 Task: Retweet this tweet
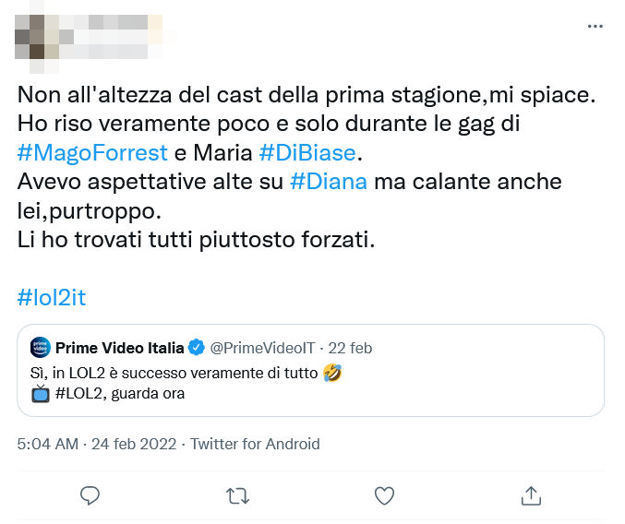pyautogui.click(x=237, y=495)
